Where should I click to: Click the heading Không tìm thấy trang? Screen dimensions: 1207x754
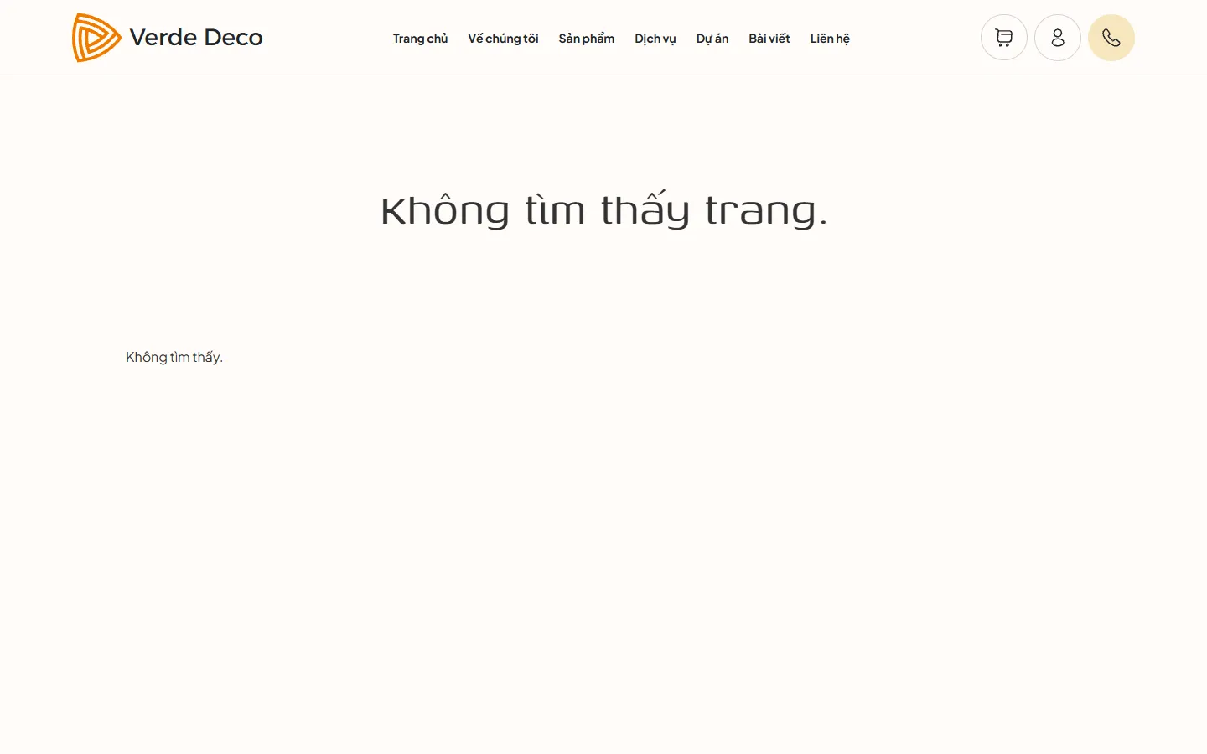coord(603,209)
